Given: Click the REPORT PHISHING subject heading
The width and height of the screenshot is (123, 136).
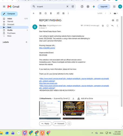Looking at the screenshot, I should click(50, 20).
